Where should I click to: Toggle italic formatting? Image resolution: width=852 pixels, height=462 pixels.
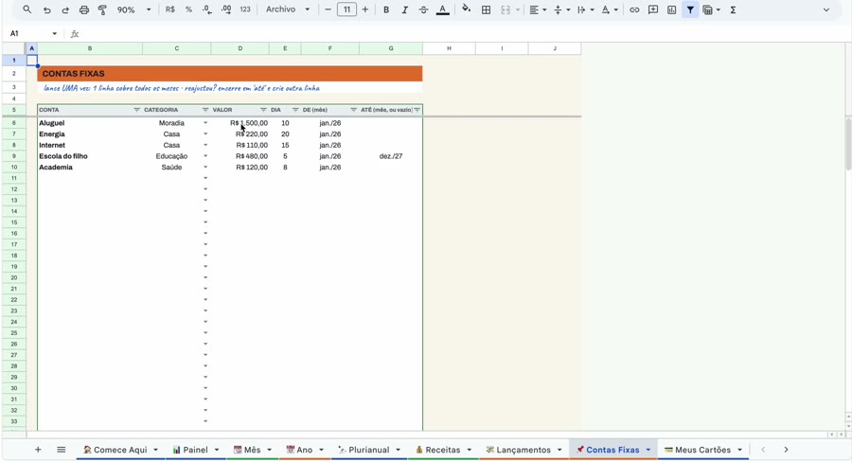pyautogui.click(x=405, y=9)
